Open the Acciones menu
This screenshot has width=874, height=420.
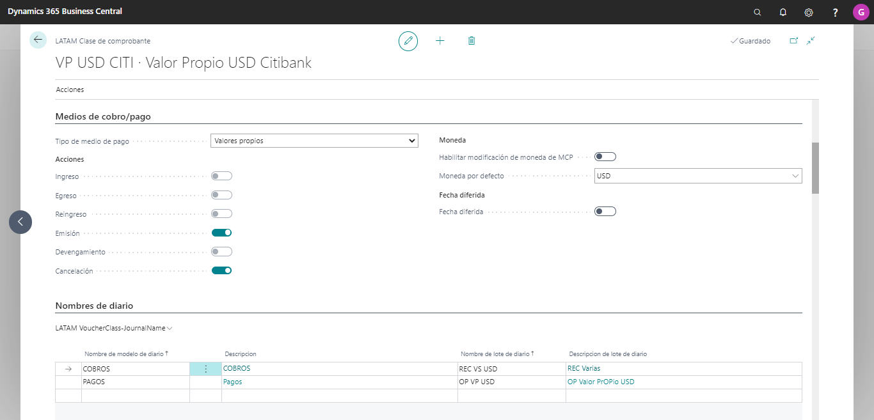point(70,89)
